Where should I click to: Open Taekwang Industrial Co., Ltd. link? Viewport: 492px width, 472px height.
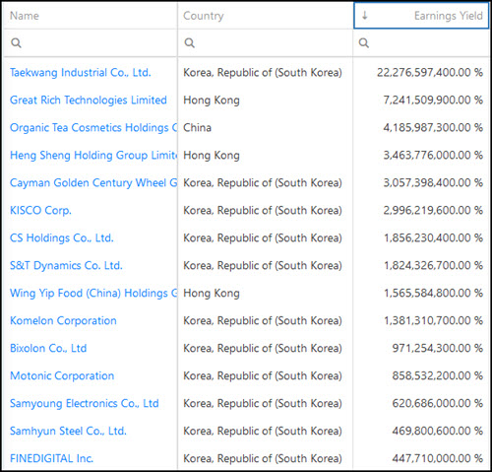(x=81, y=72)
